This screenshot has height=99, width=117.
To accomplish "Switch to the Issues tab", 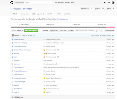I will (25, 14).
